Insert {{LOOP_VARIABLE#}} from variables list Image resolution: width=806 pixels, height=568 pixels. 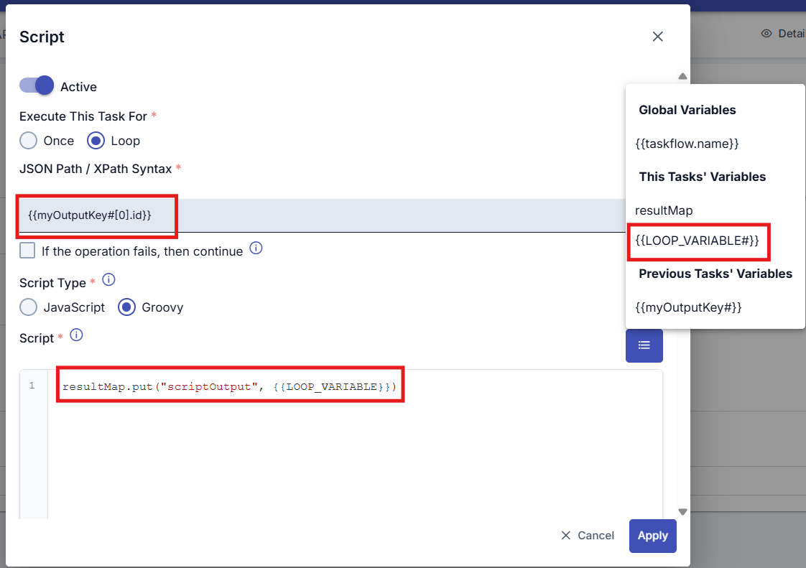(x=697, y=241)
